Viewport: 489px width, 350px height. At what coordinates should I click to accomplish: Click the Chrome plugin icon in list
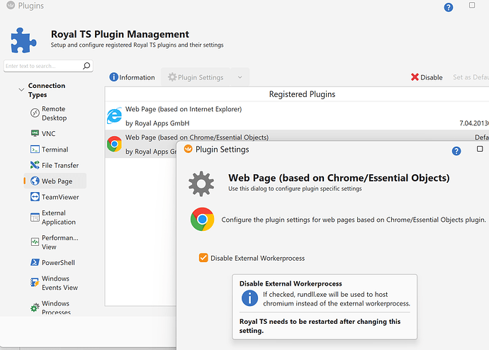point(114,144)
